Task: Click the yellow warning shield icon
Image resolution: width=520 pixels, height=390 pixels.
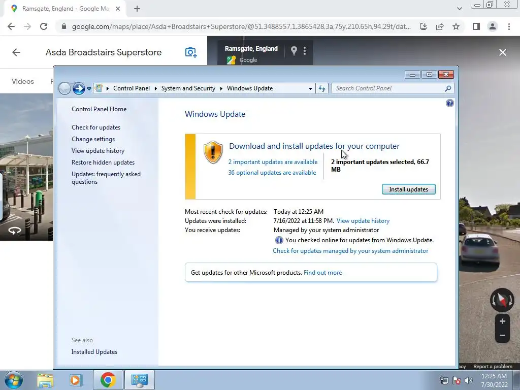Action: pos(213,152)
